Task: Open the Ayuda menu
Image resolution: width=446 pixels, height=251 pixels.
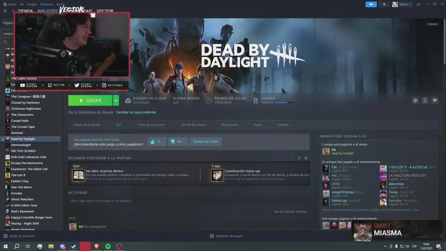Action: [x=60, y=4]
